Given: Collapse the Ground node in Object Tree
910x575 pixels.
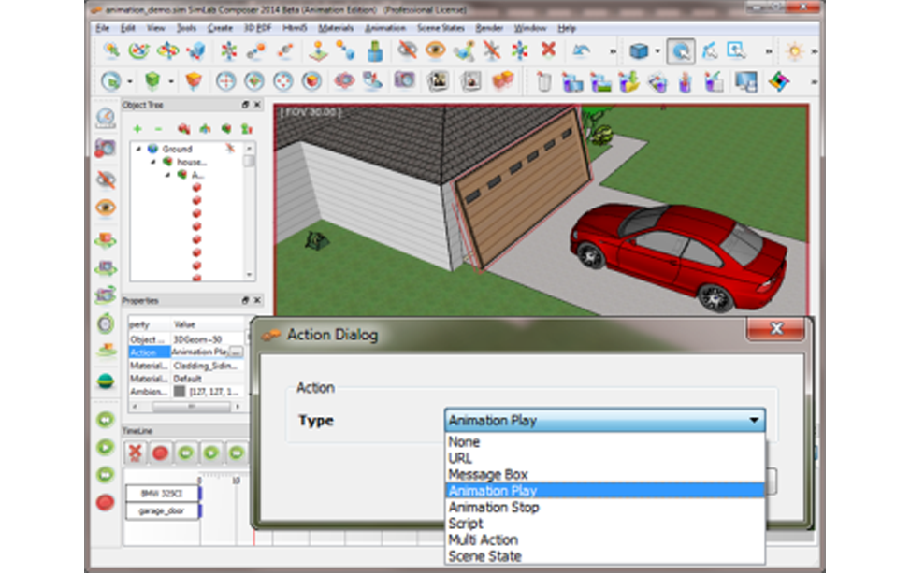Looking at the screenshot, I should point(138,149).
